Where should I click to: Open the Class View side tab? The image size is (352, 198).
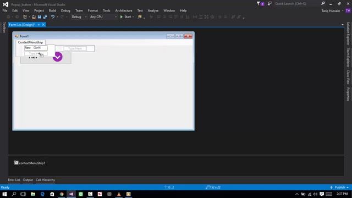pyautogui.click(x=348, y=77)
